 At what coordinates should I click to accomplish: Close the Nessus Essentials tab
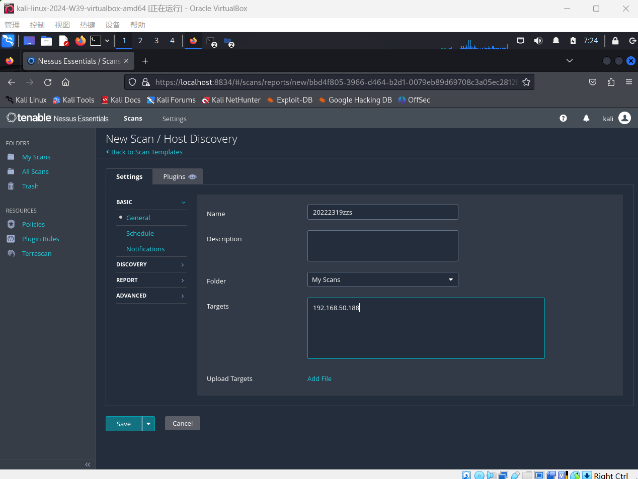[126, 61]
